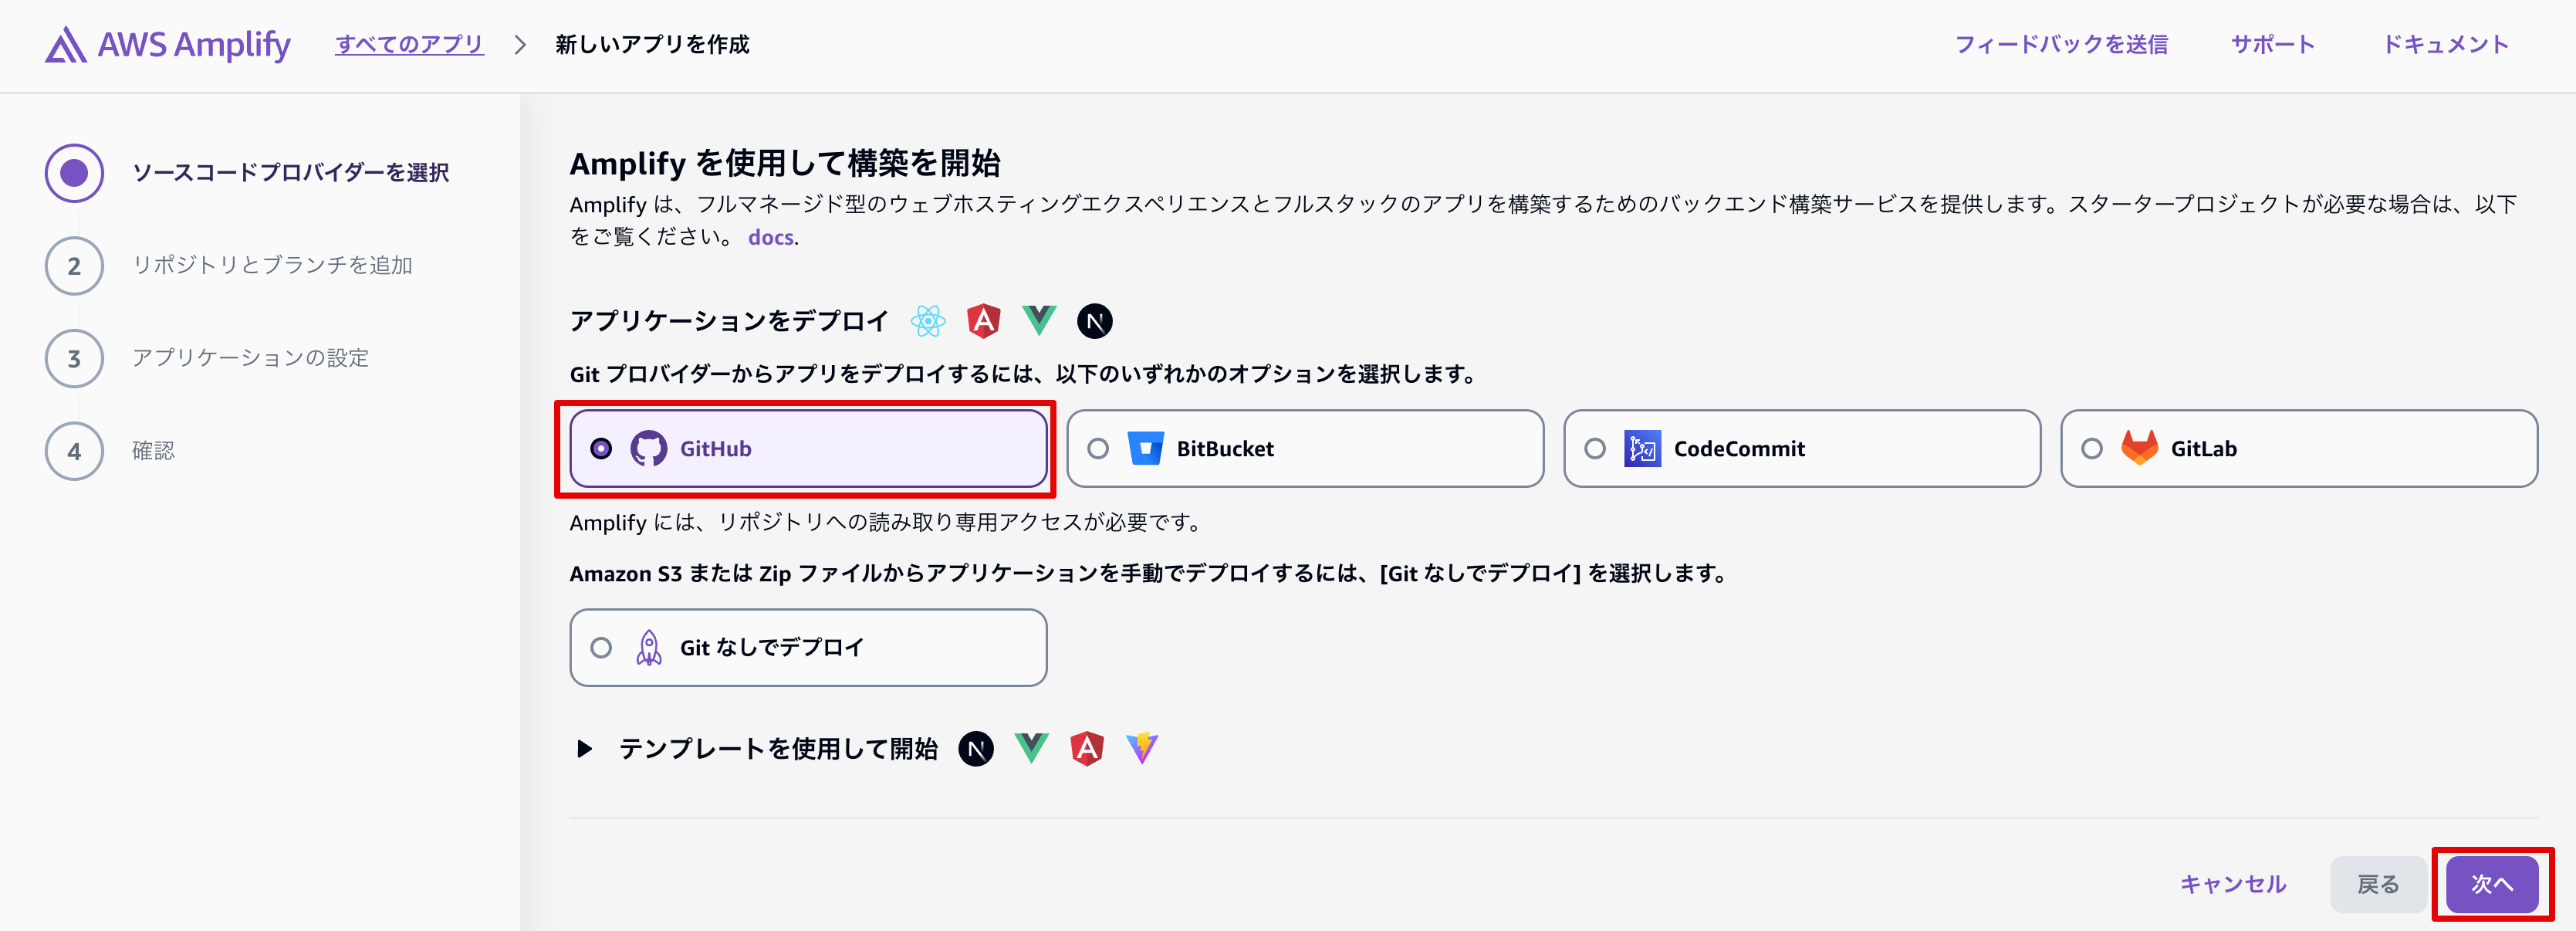2576x931 pixels.
Task: Click the breadcrumb chevron after すべてのアプリ
Action: 519,45
